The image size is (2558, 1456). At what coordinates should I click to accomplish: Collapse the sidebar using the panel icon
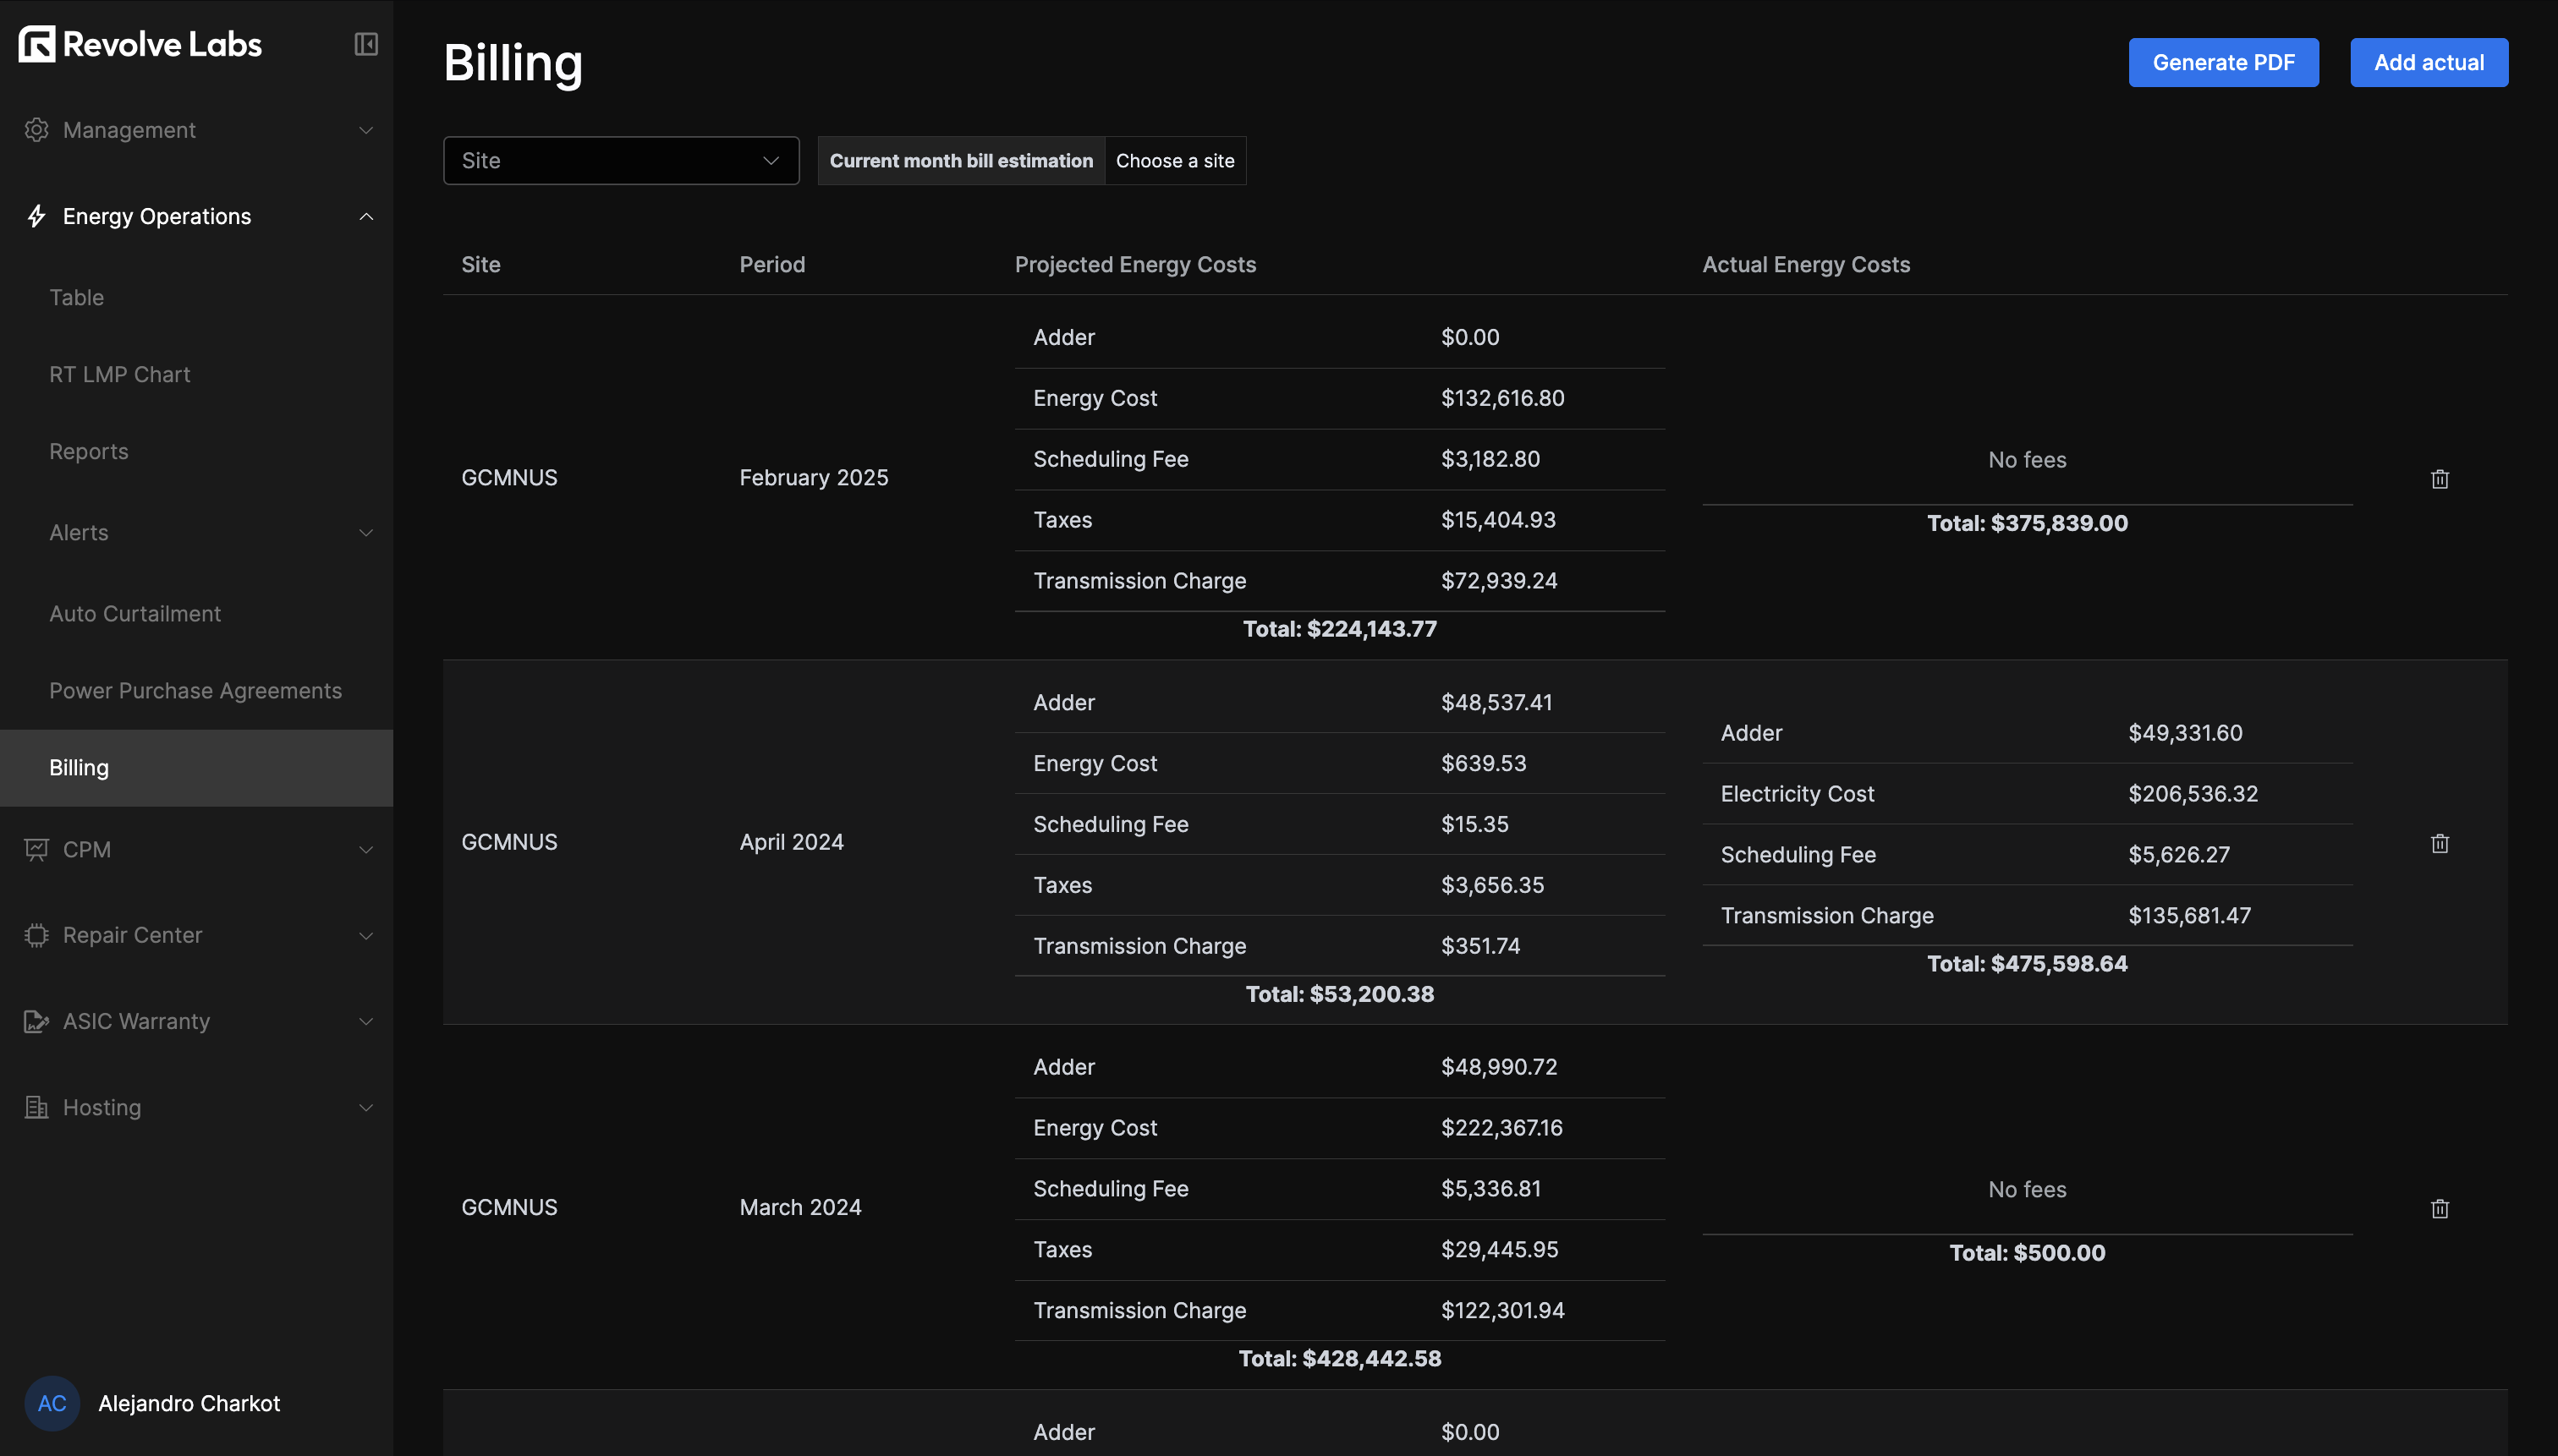coord(365,44)
